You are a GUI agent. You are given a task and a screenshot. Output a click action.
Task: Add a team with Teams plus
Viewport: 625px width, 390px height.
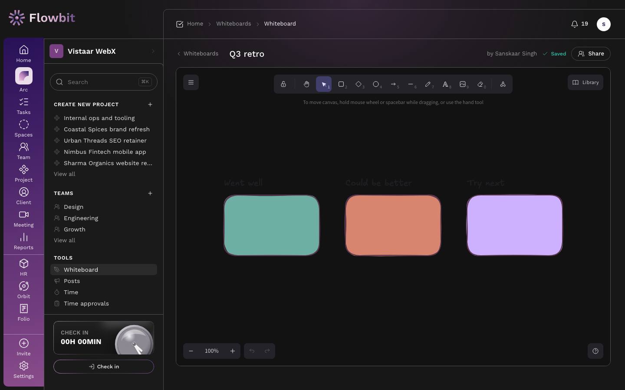[x=150, y=193]
